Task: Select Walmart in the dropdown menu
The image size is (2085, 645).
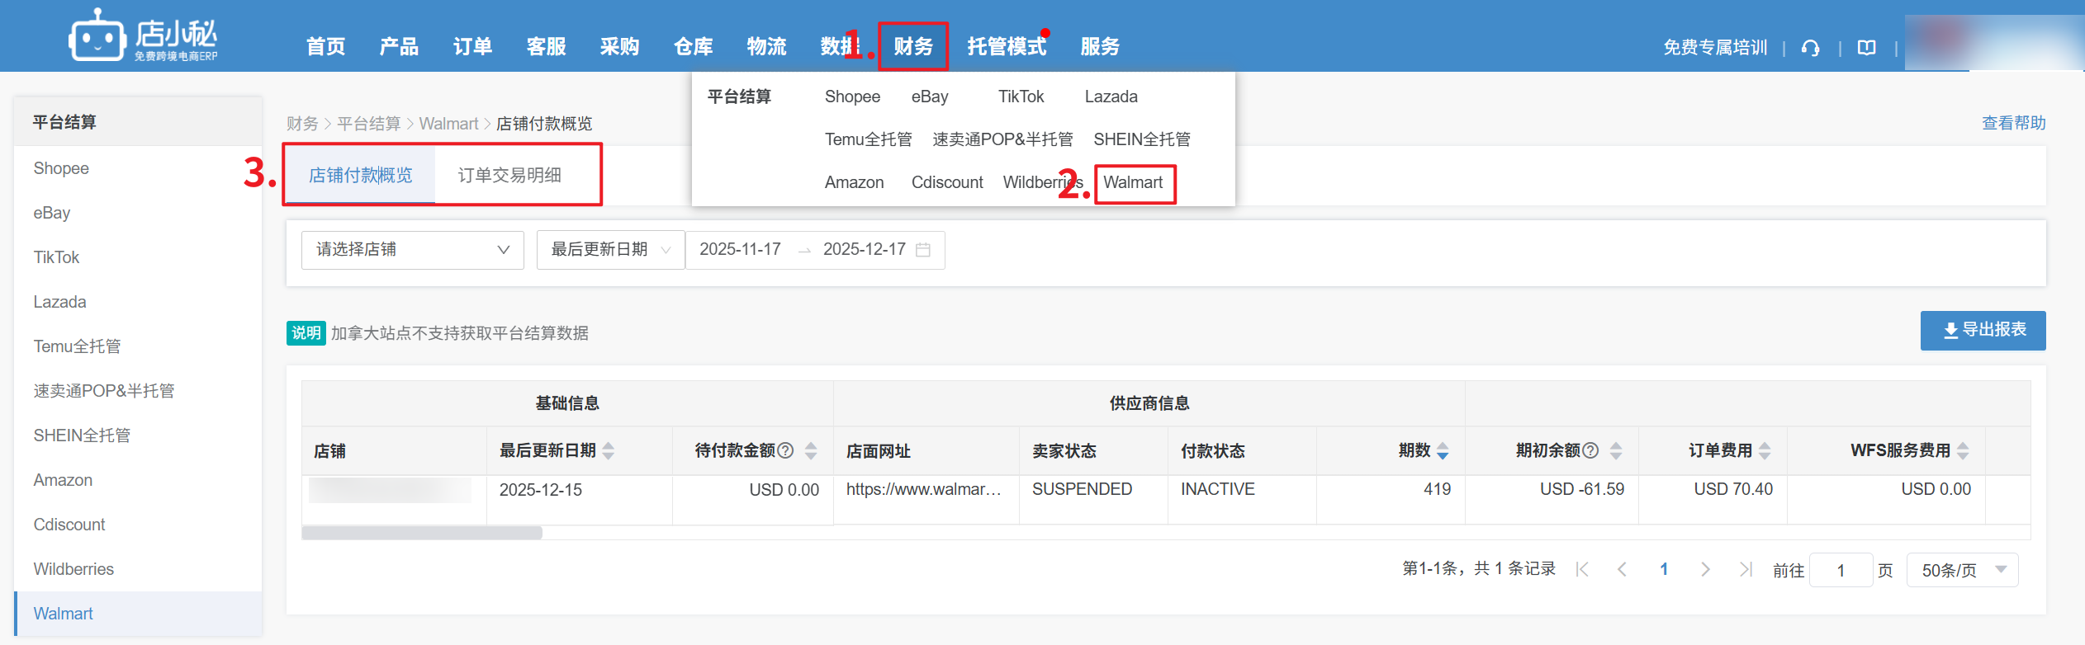Action: [x=1133, y=182]
